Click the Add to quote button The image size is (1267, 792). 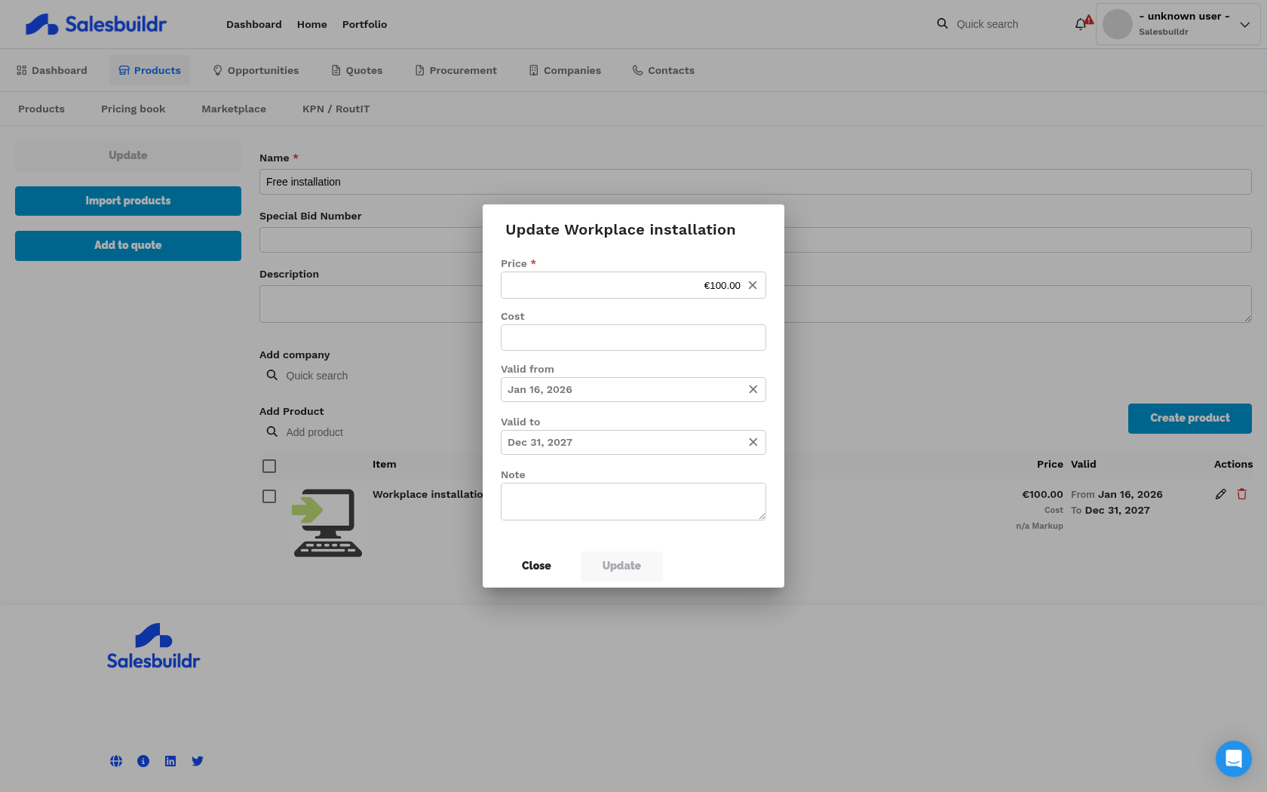tap(128, 245)
